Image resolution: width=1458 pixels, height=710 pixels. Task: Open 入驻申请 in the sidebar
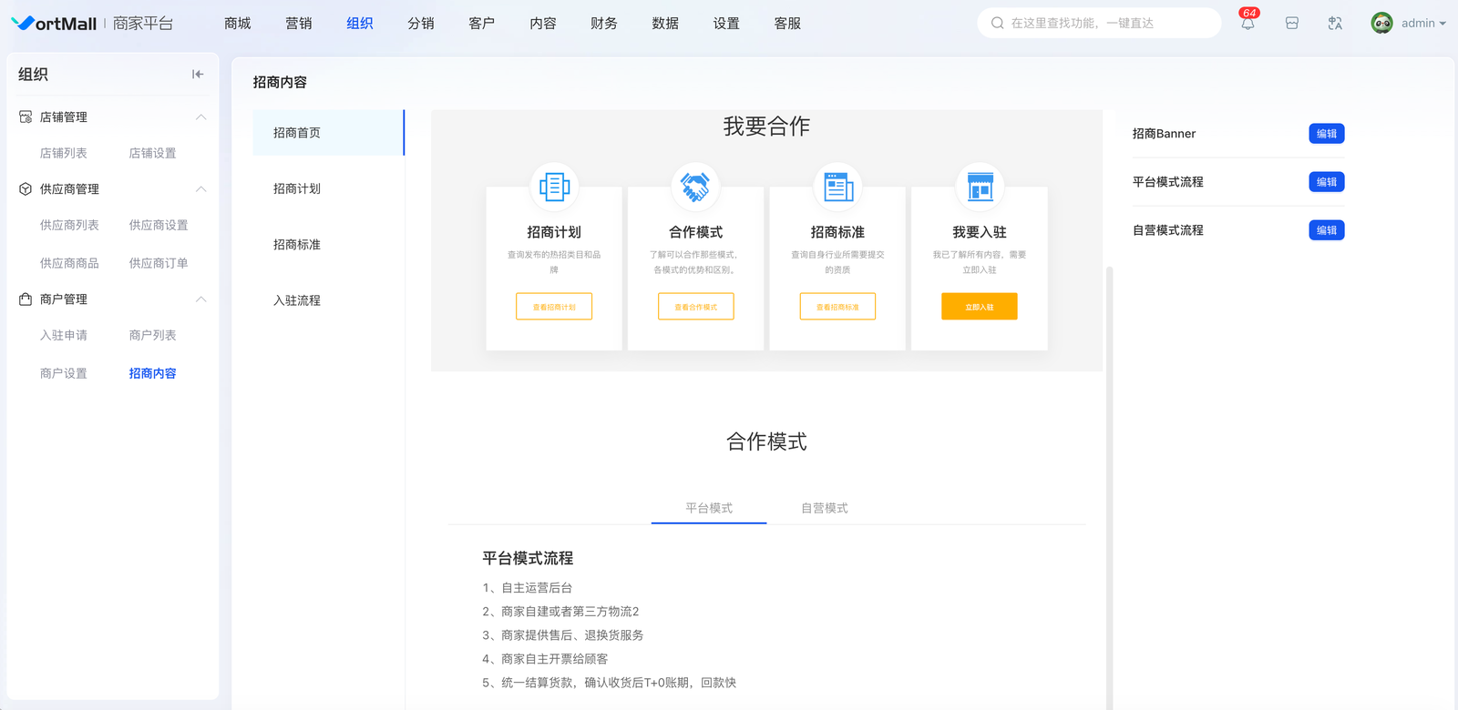point(64,335)
